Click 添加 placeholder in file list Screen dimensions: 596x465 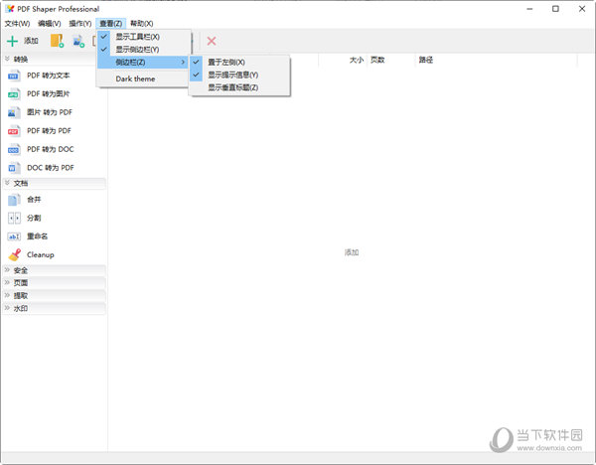352,252
